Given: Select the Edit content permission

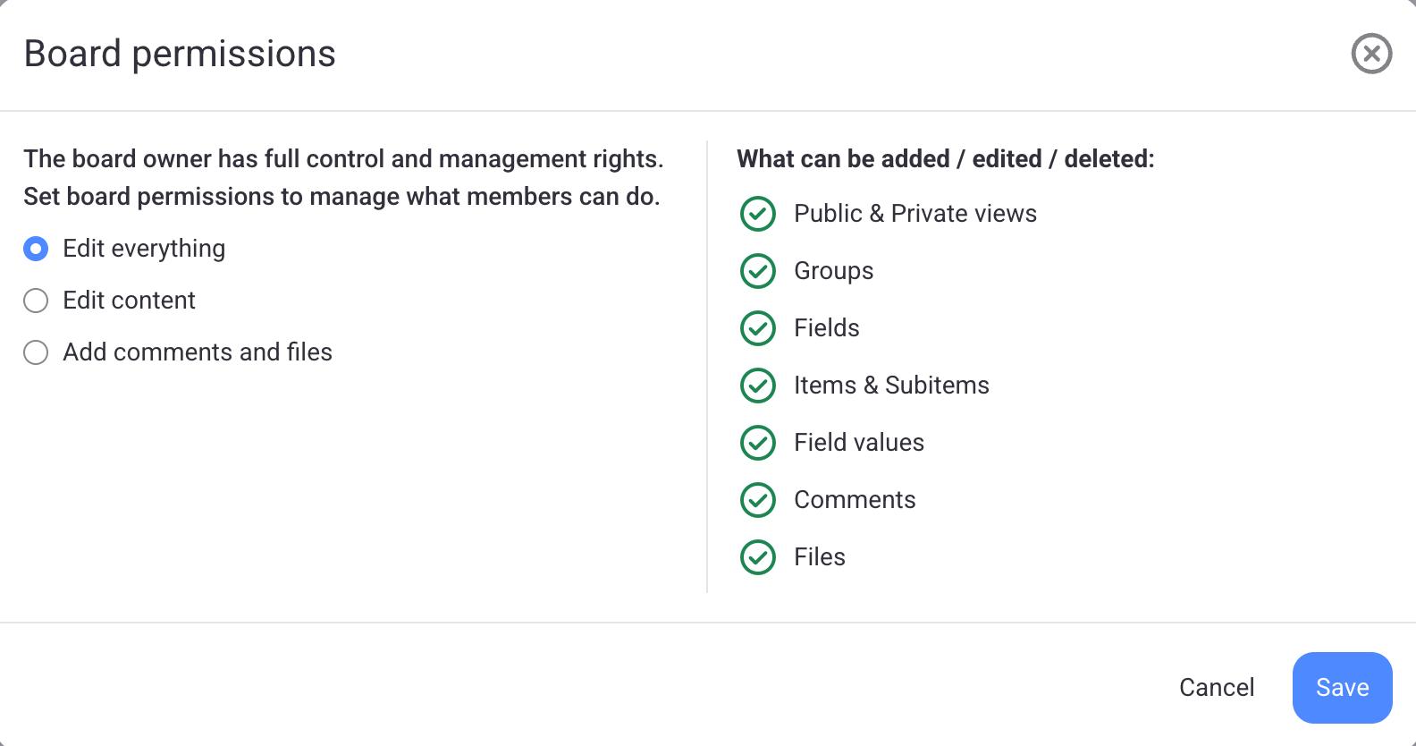Looking at the screenshot, I should (36, 301).
